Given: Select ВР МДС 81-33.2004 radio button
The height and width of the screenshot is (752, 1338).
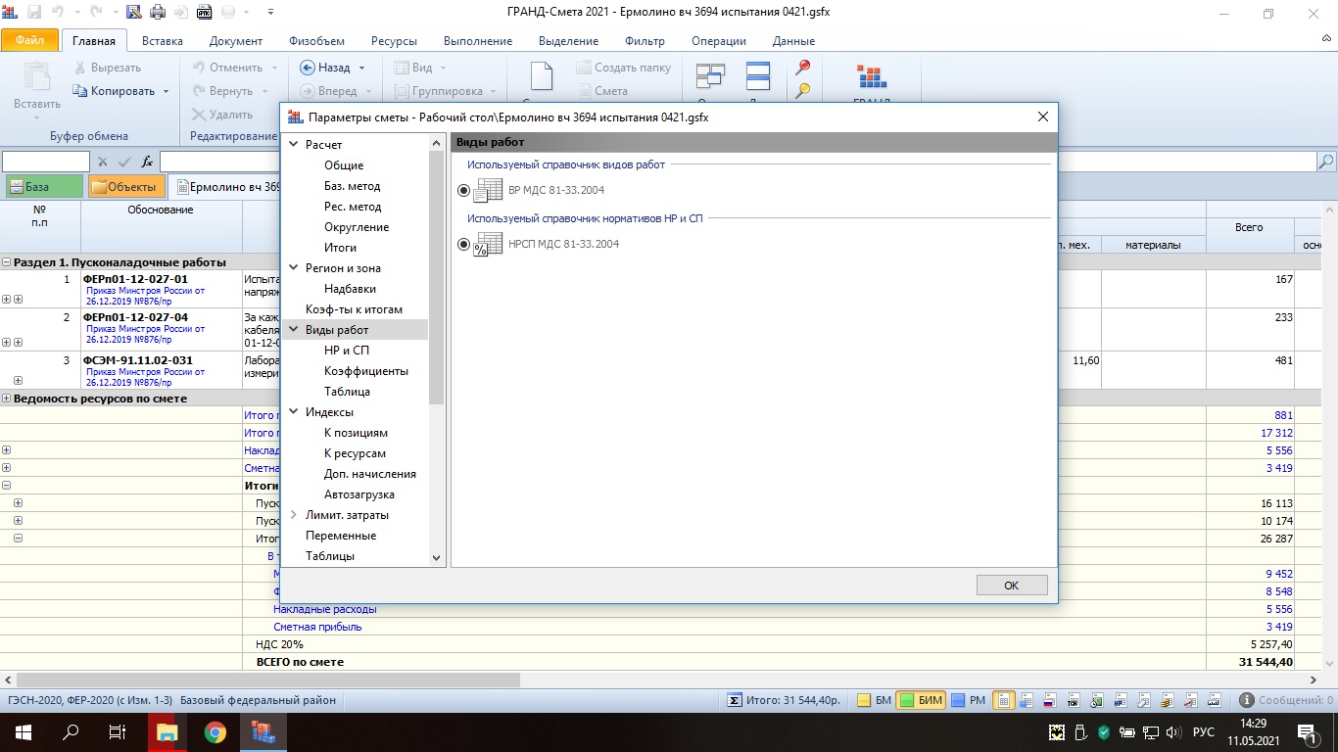Looking at the screenshot, I should tap(464, 190).
